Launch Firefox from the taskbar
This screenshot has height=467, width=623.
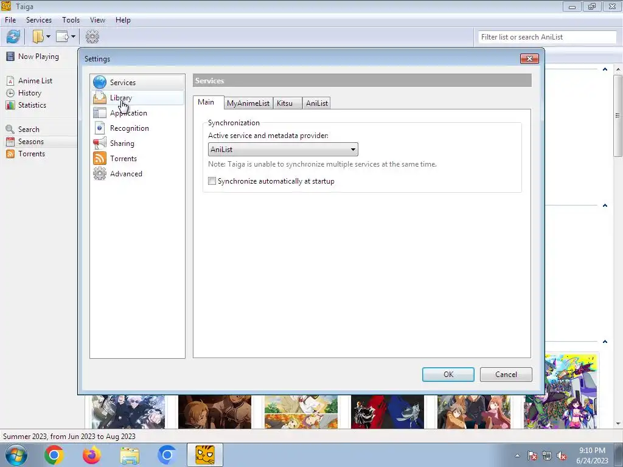(x=92, y=455)
